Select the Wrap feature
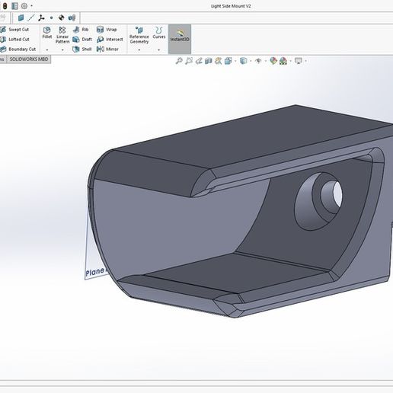The image size is (393, 393). click(107, 30)
